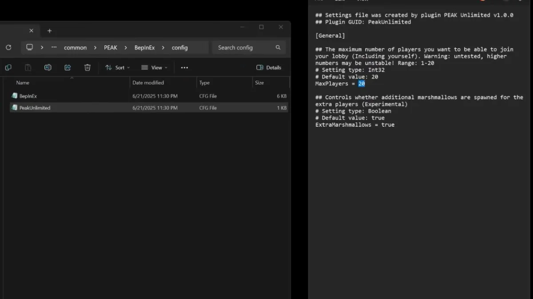Click the date modified of BepInEx file
Viewport: 533px width, 299px height.
[155, 96]
